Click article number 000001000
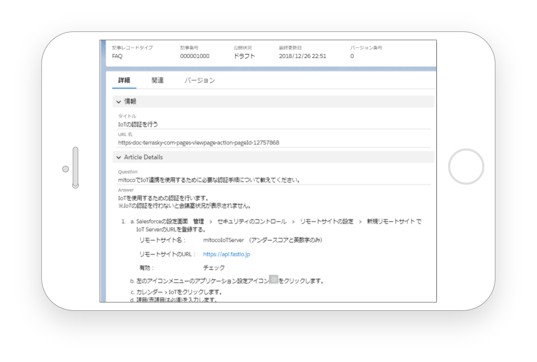The width and height of the screenshot is (537, 362). coord(195,56)
